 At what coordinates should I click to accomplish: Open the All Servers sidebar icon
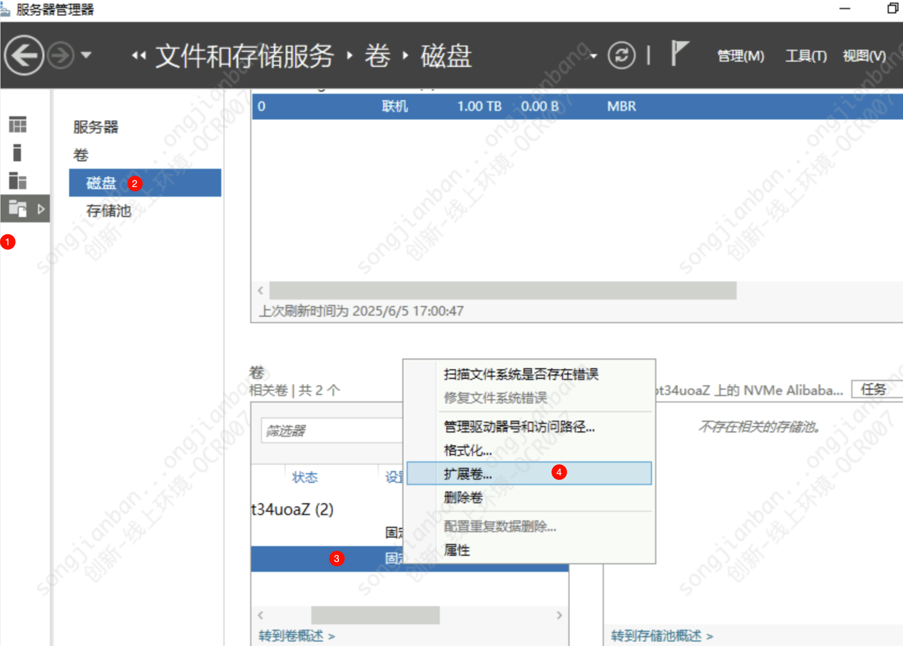(x=17, y=181)
